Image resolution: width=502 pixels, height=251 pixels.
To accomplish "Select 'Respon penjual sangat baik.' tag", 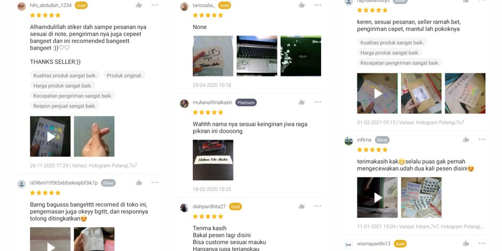I will [x=65, y=106].
